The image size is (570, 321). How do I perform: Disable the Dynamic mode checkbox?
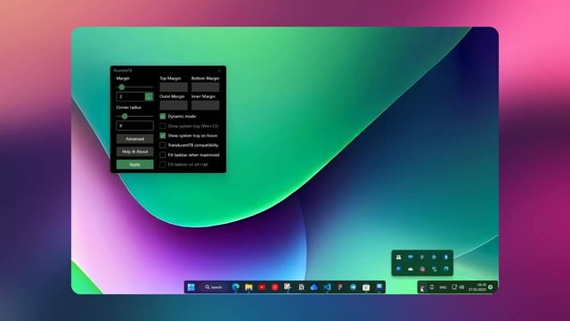163,116
